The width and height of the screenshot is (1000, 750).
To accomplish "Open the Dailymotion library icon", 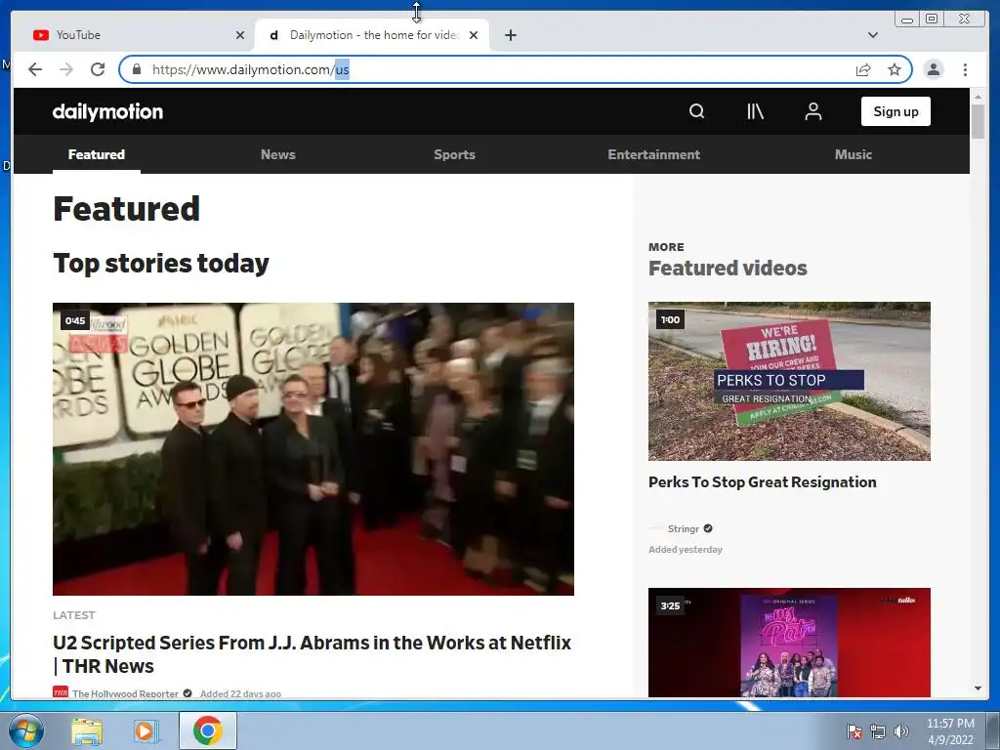I will click(x=755, y=111).
